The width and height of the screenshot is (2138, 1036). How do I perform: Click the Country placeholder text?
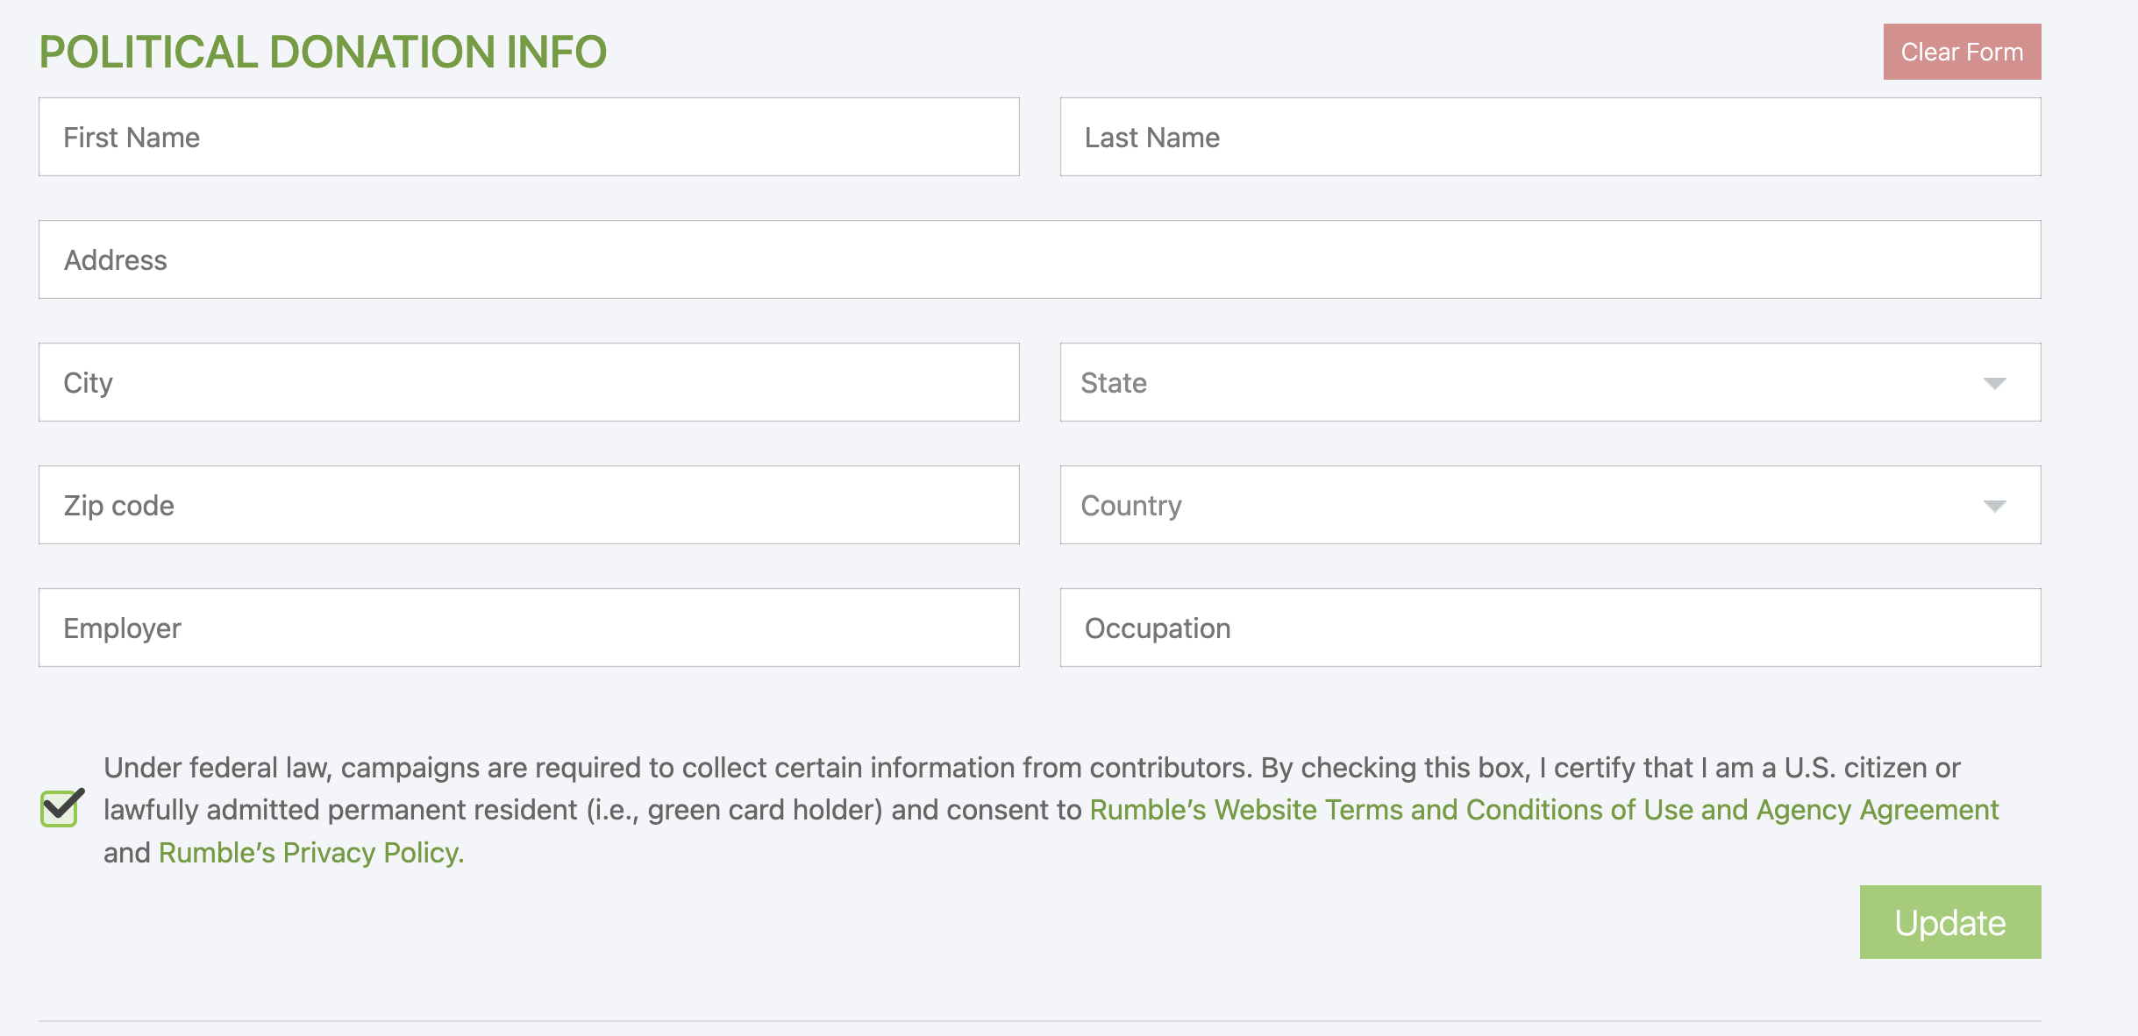click(1131, 506)
